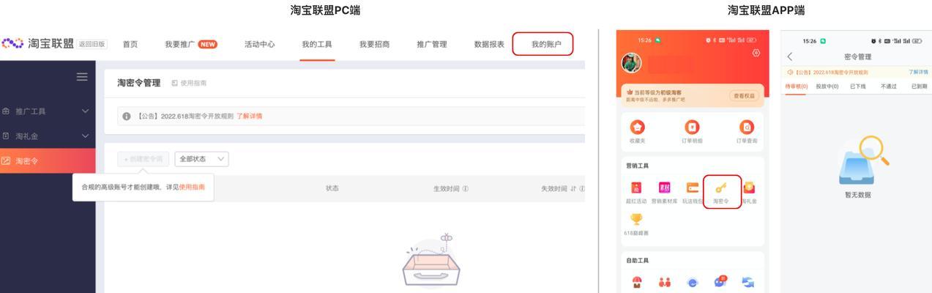Viewport: 932px width, 293px height.
Task: Tap the 订单查询 order query icon
Action: [x=746, y=127]
